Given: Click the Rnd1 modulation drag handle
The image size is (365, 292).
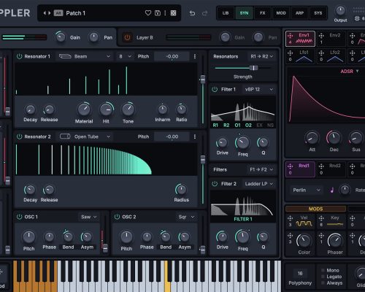Looking at the screenshot, I should coord(290,166).
